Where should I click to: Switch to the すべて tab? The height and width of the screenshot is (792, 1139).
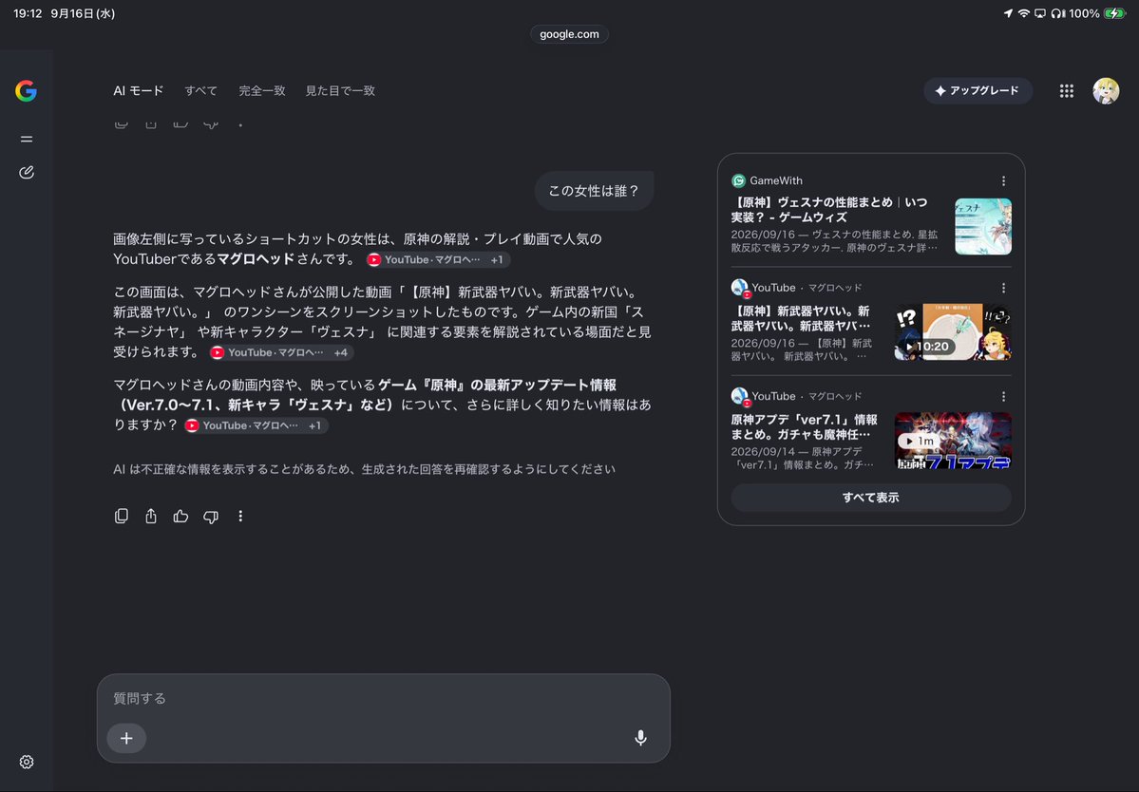pos(200,91)
